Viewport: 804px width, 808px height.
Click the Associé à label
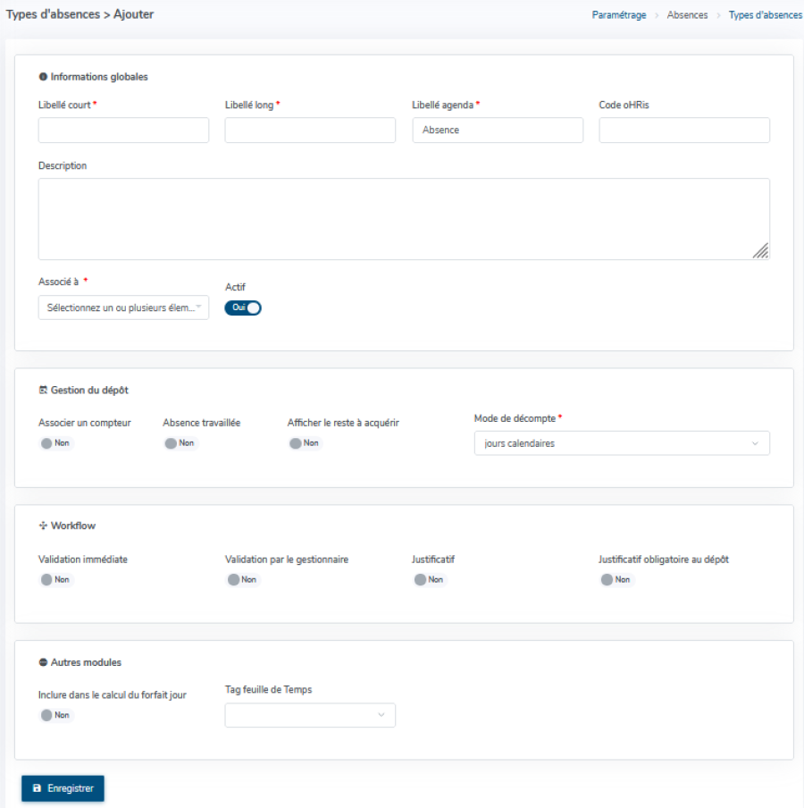click(58, 282)
